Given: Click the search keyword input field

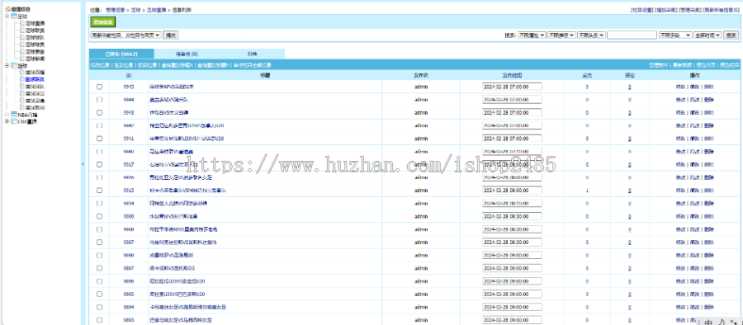Looking at the screenshot, I should (632, 35).
